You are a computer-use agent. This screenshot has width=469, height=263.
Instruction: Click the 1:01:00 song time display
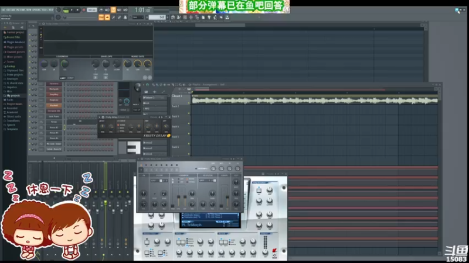(142, 10)
